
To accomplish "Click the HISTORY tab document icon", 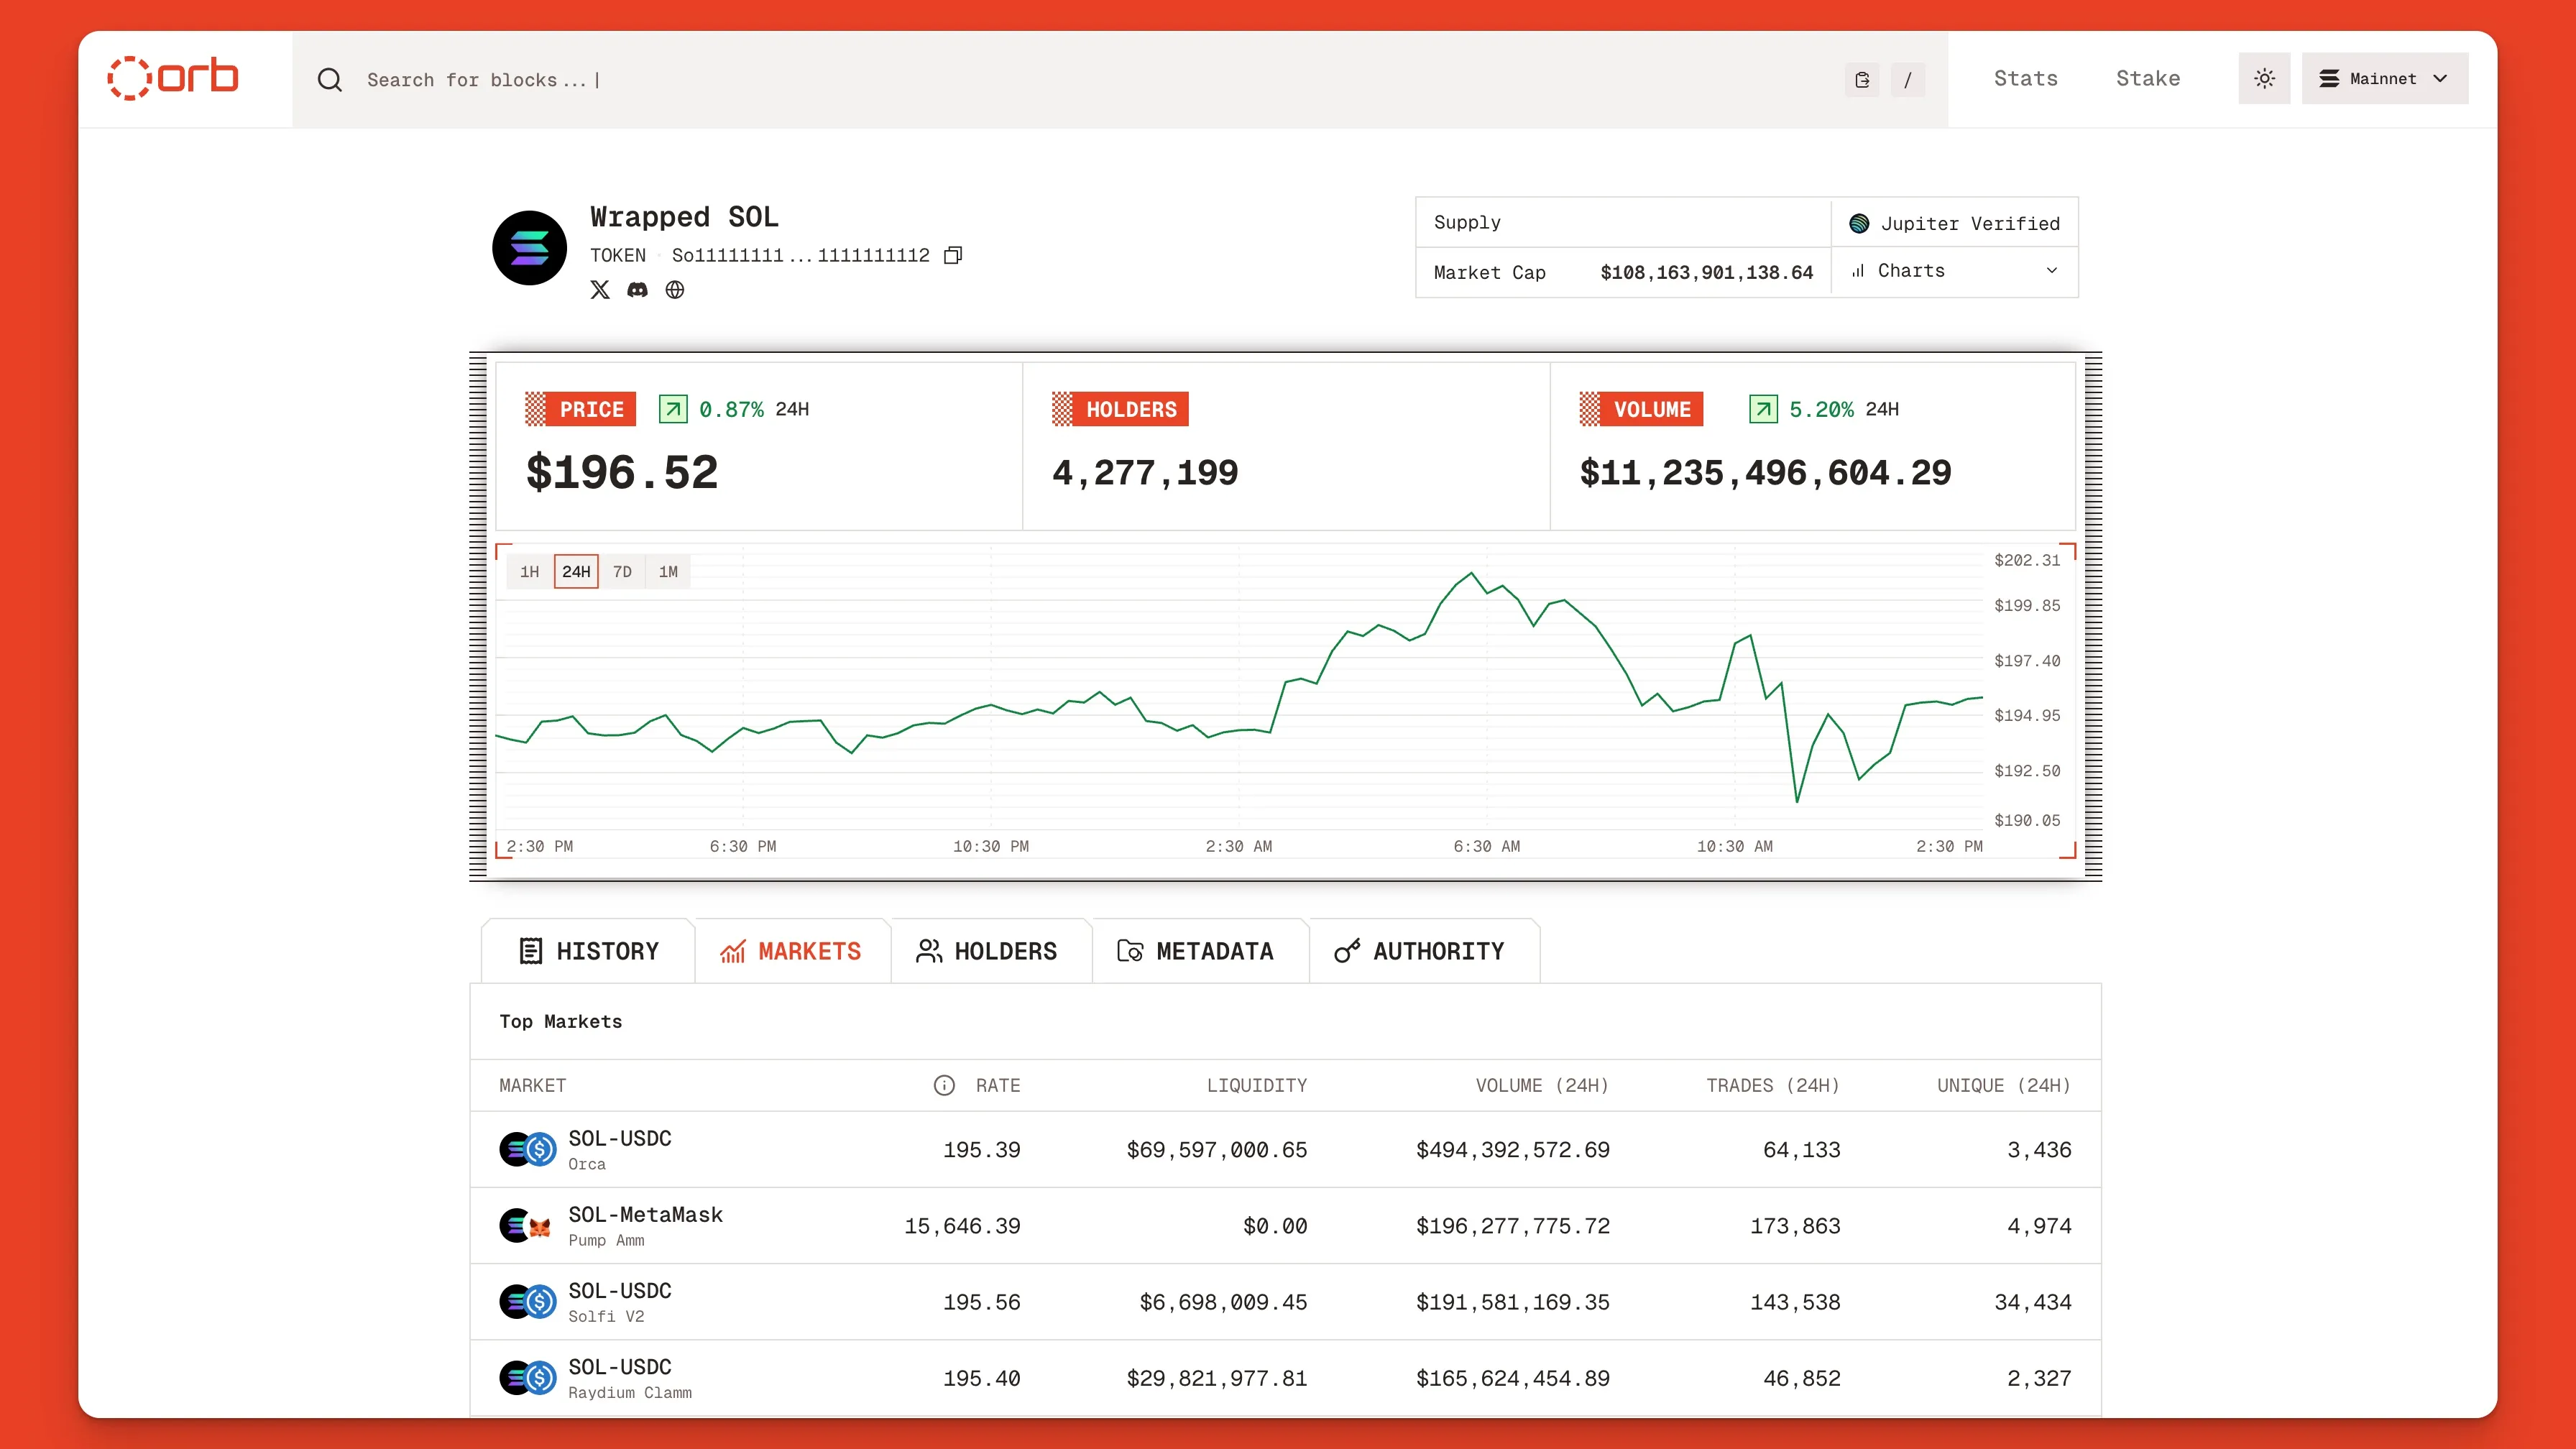I will point(531,951).
